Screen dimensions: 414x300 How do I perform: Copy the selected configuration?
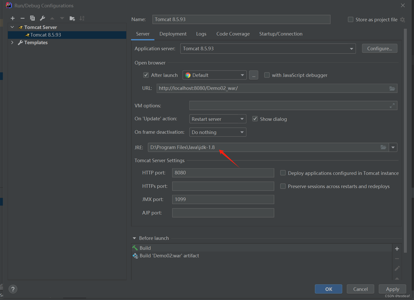[x=32, y=18]
